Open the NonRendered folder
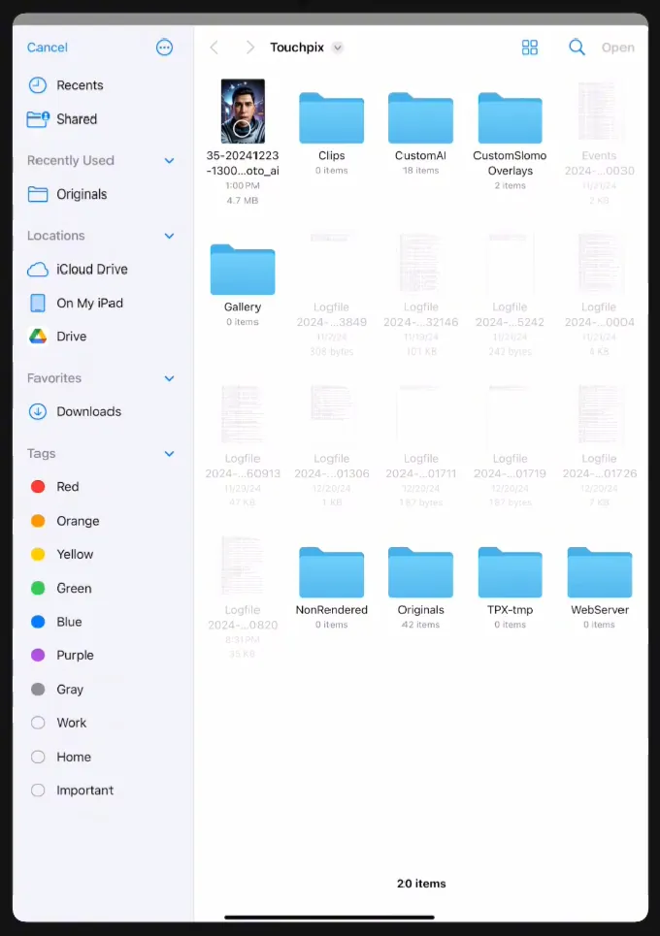Screen dimensions: 660x936 tap(332, 572)
